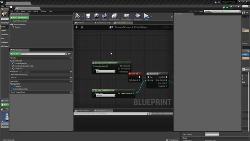Click Delta Seconds output pin
This screenshot has width=250, height=141.
click(x=139, y=80)
